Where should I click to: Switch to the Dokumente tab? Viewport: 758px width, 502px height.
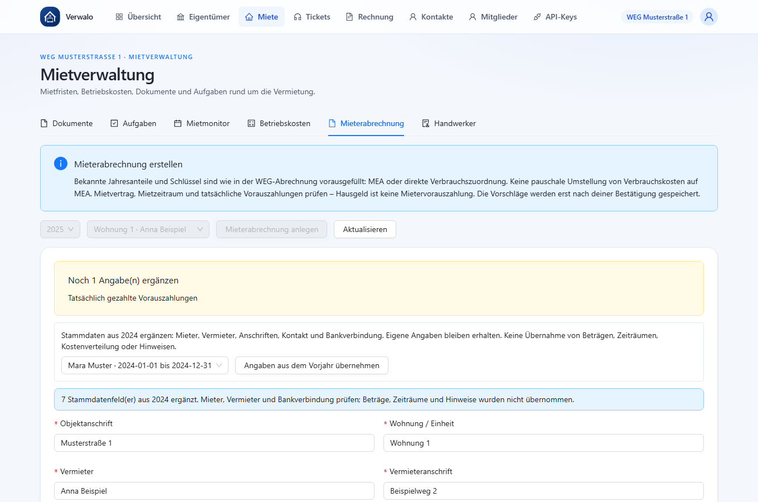pos(66,123)
